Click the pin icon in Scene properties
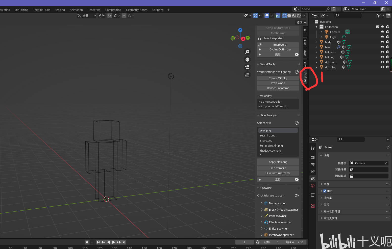The height and width of the screenshot is (249, 392). coord(388,147)
